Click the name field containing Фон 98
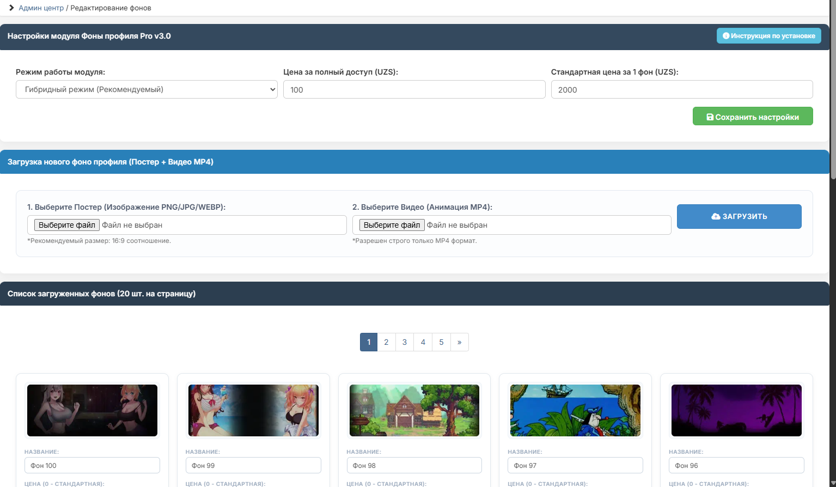 [x=414, y=465]
